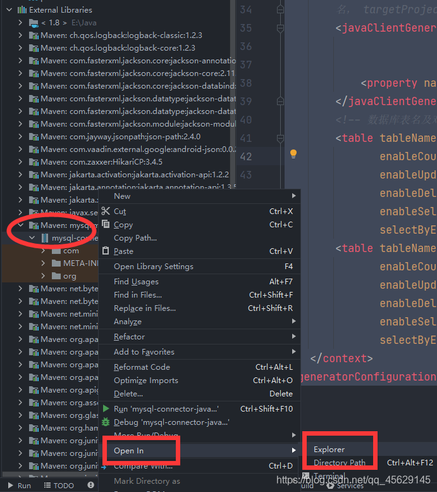
Task: Click the fold marker on line 41
Action: (x=281, y=139)
